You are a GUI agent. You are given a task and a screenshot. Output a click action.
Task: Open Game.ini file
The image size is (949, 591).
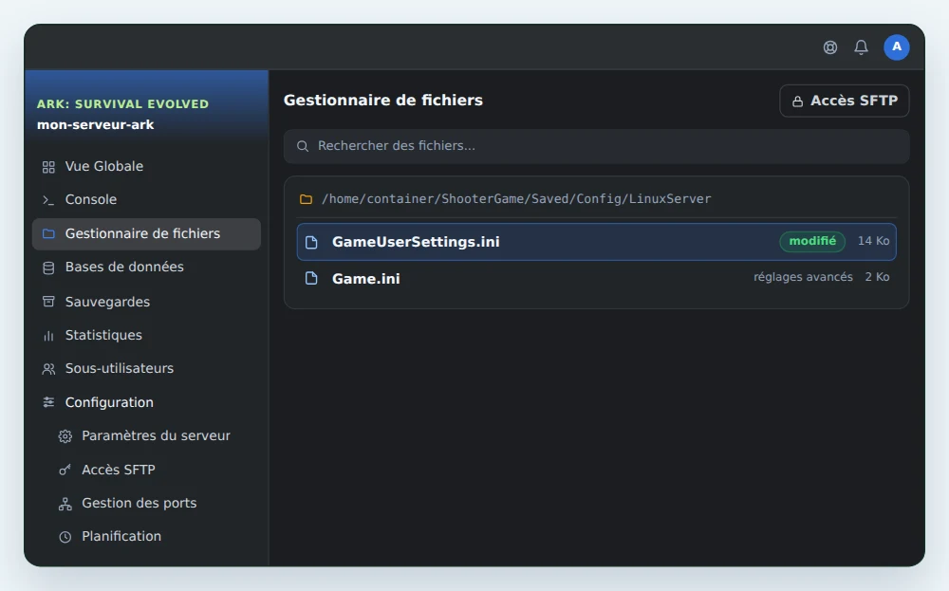pyautogui.click(x=596, y=278)
